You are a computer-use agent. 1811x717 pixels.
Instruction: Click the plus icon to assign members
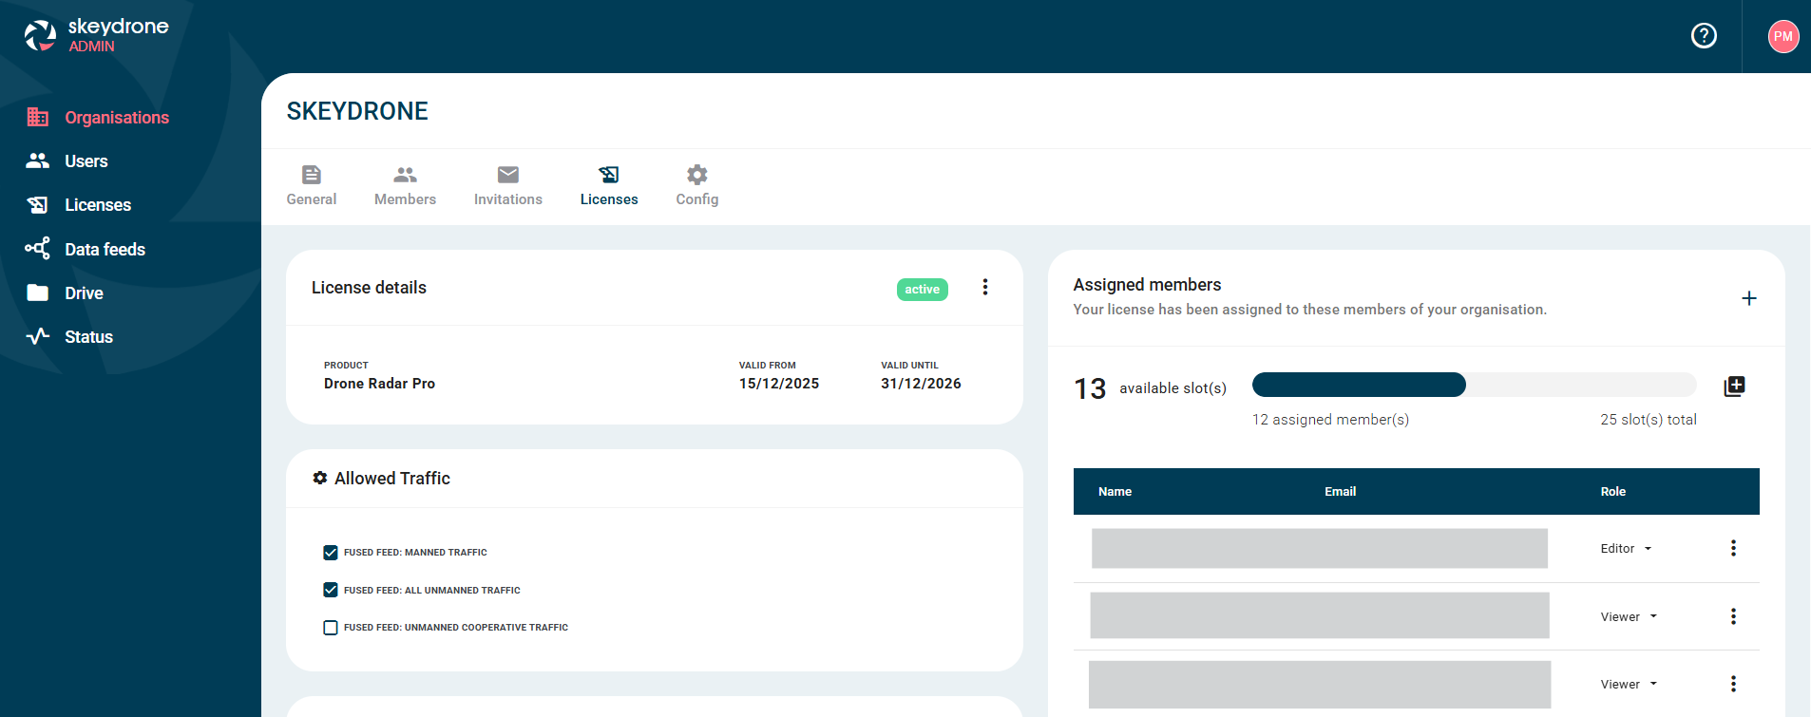click(x=1748, y=298)
